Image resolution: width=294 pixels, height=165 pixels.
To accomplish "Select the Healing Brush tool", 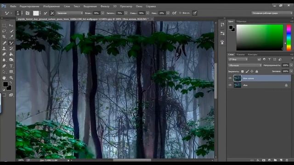I will click(x=4, y=43).
